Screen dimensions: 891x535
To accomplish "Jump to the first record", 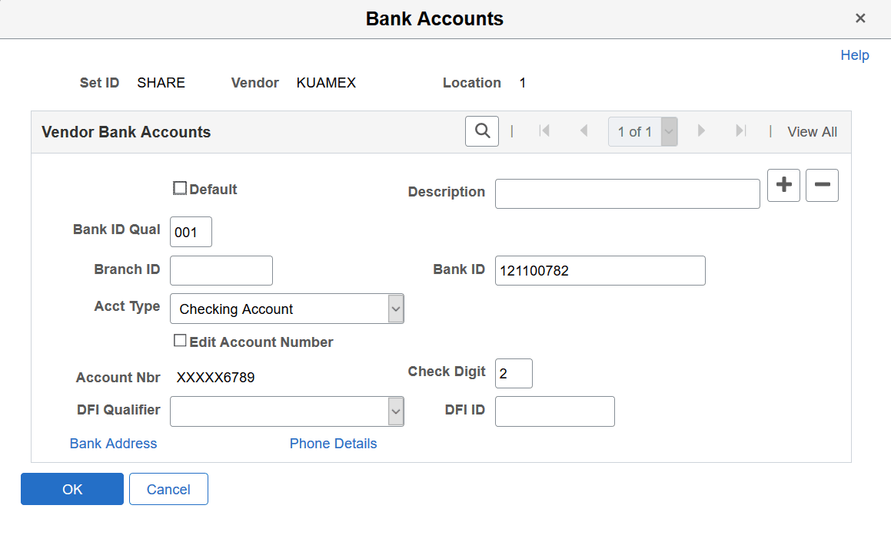I will [545, 131].
